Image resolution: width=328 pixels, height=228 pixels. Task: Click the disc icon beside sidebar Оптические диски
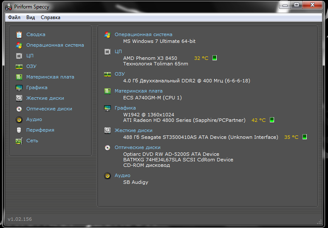coord(19,109)
